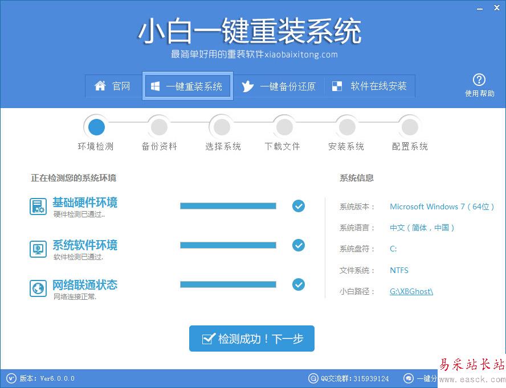Open the G:\XBGhost\ path link
Viewport: 506px width, 388px height.
(x=411, y=291)
